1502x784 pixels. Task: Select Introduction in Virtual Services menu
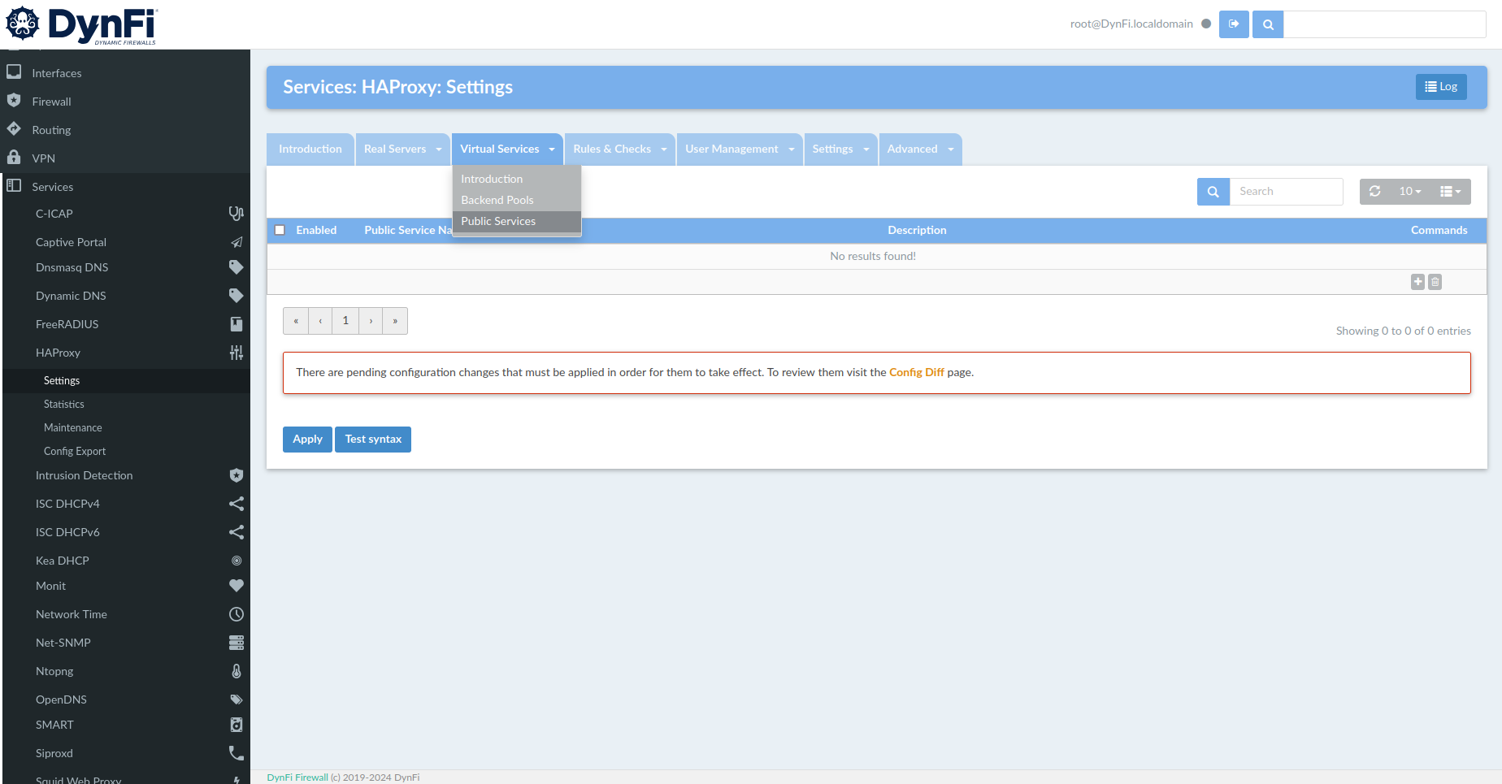[517, 179]
